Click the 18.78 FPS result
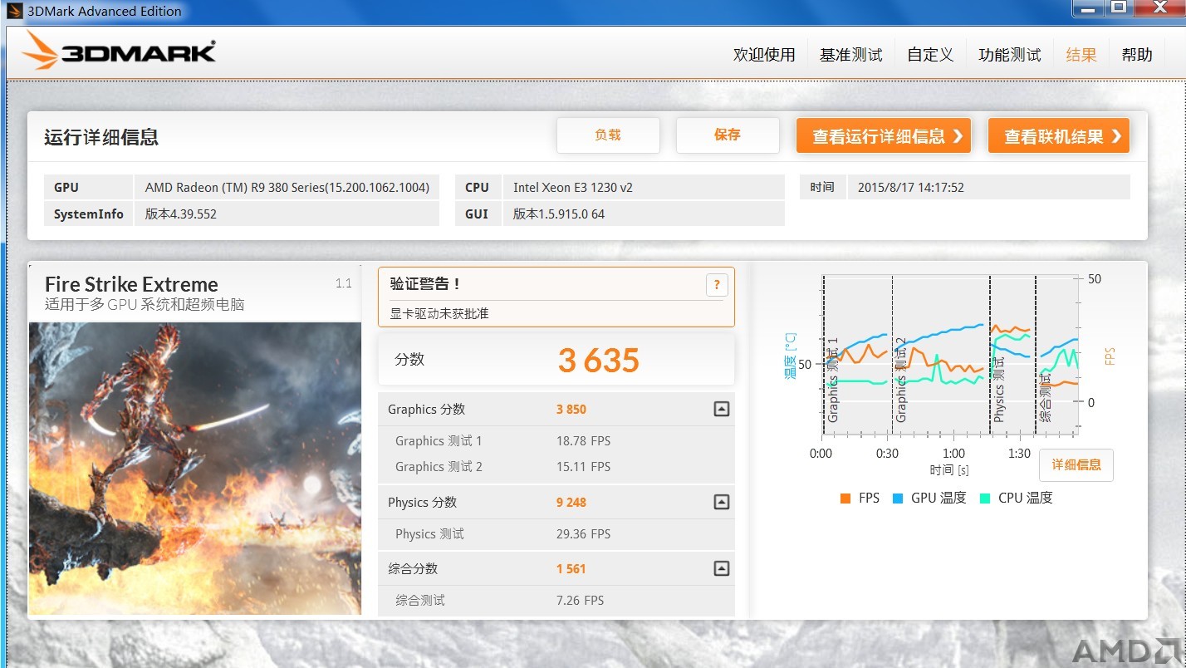This screenshot has height=668, width=1186. [583, 440]
